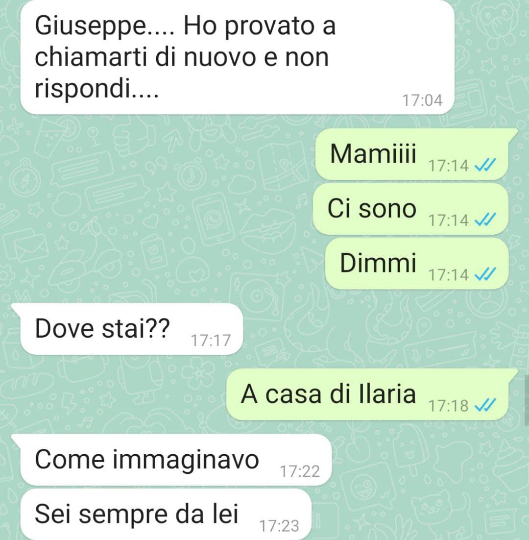This screenshot has height=540, width=529.
Task: Tap the 17:14 timestamp beside Dimmi
Action: (x=449, y=275)
